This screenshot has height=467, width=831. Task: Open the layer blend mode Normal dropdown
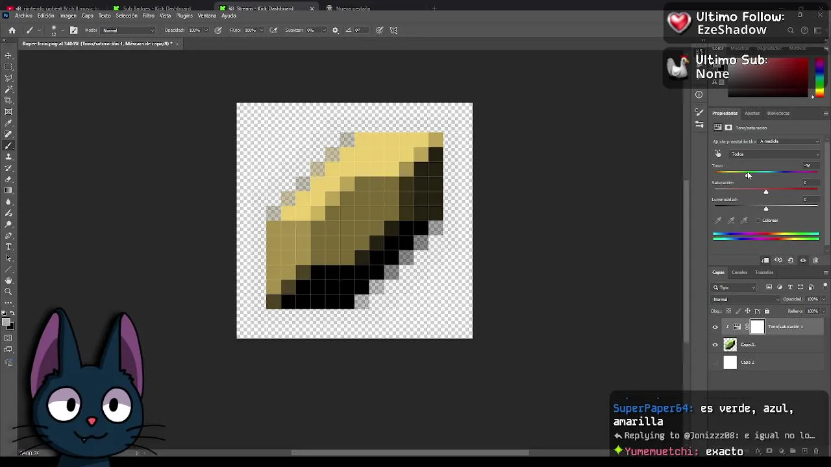coord(746,300)
